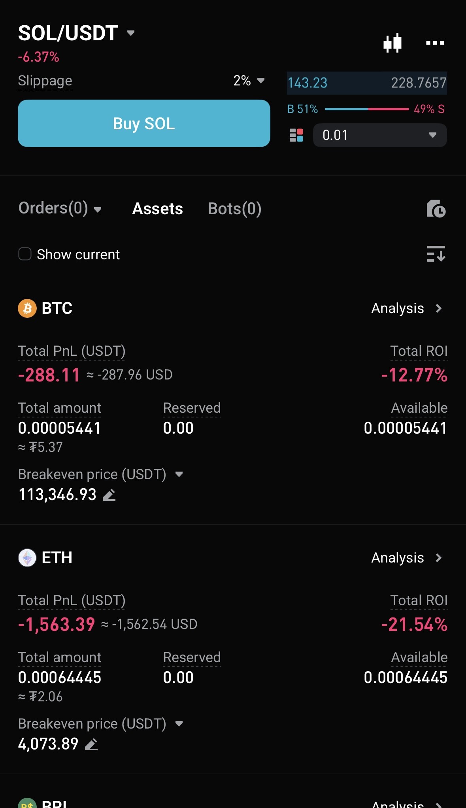Edit BTC breakeven price pencil icon

point(109,495)
